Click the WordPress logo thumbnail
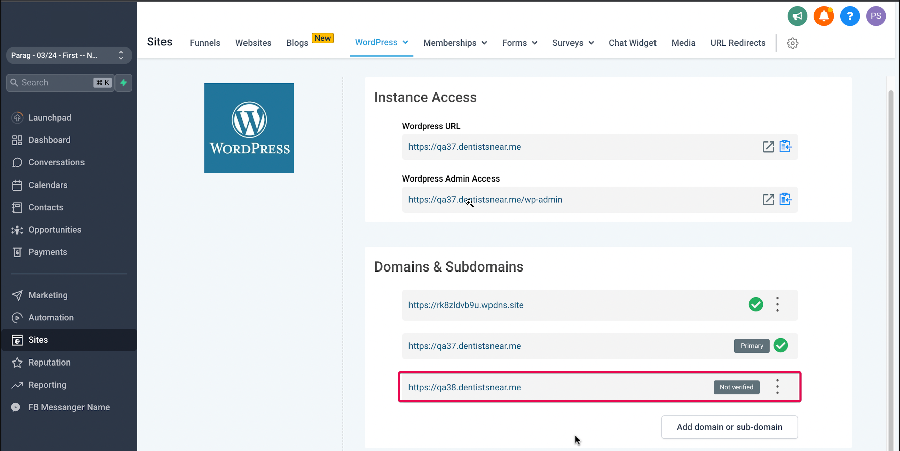The width and height of the screenshot is (900, 451). click(x=249, y=128)
